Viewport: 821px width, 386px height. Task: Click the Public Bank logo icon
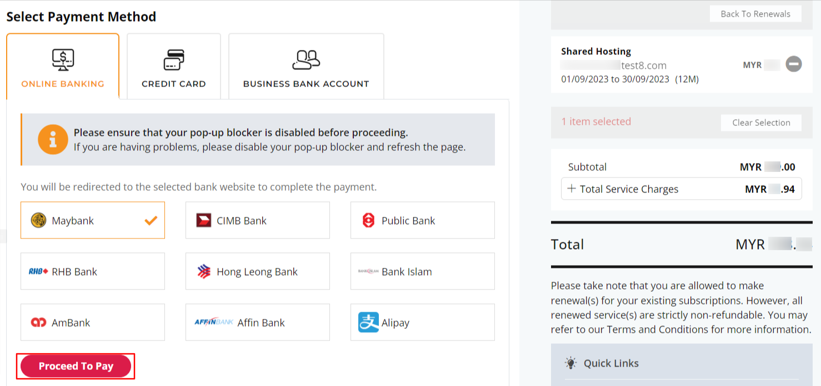[368, 220]
